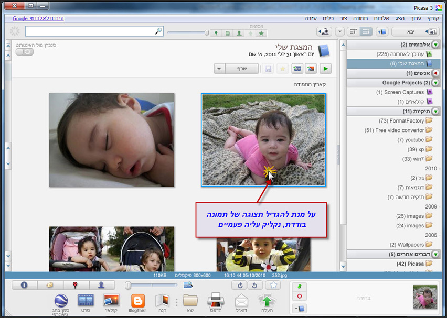
Task: Toggle uploaded photos filter
Action: click(x=250, y=34)
